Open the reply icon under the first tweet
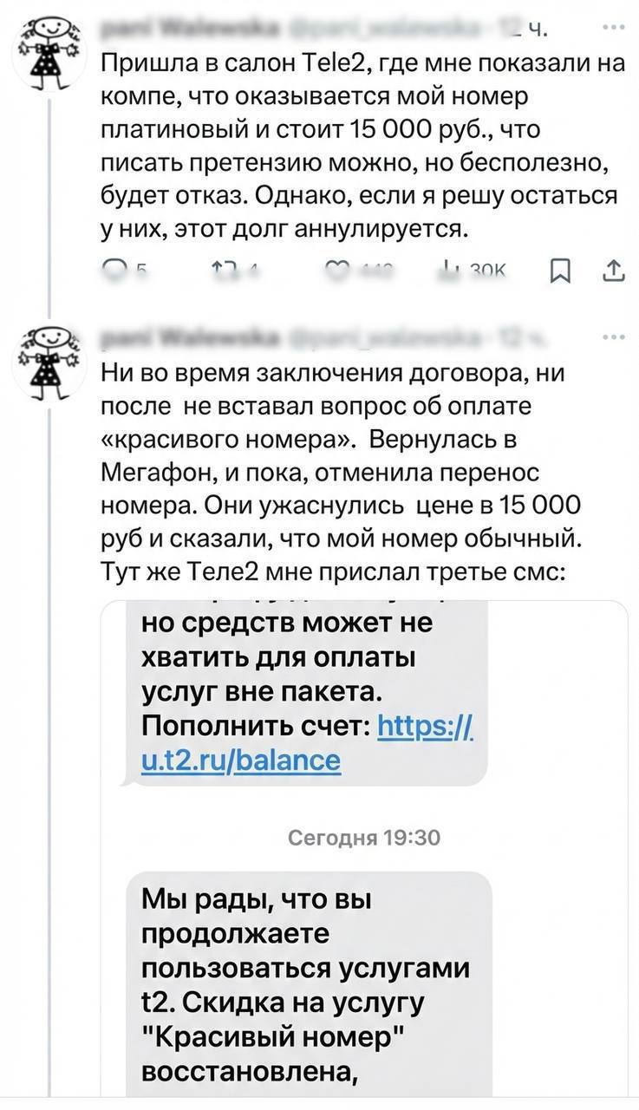 114,271
